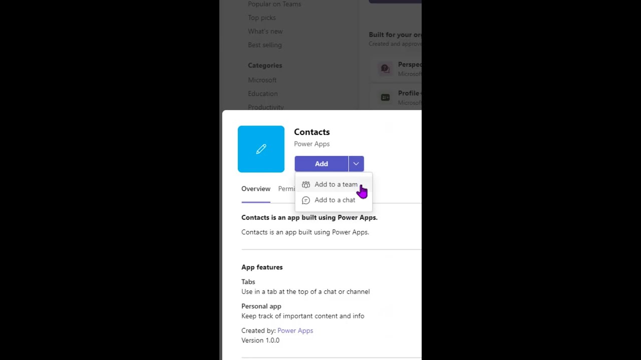Viewport: 641px width, 360px height.
Task: Open Best selling section
Action: click(265, 44)
